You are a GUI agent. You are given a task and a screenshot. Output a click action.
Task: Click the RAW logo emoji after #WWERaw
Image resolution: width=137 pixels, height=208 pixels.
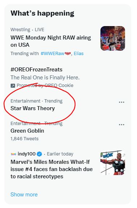[x=68, y=53]
